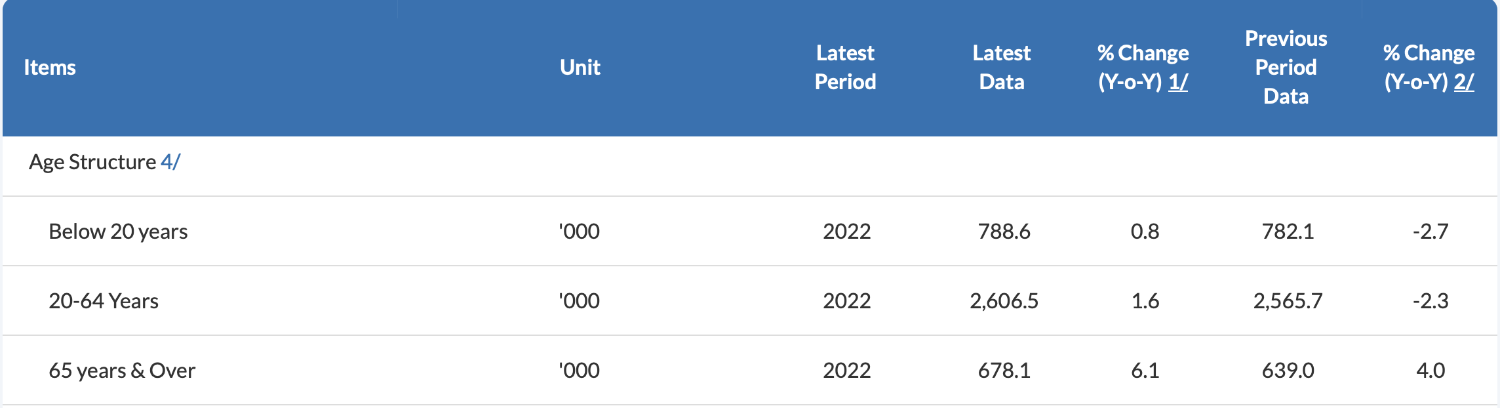Select the 65 years & Over row label
This screenshot has height=408, width=1500.
click(x=122, y=371)
